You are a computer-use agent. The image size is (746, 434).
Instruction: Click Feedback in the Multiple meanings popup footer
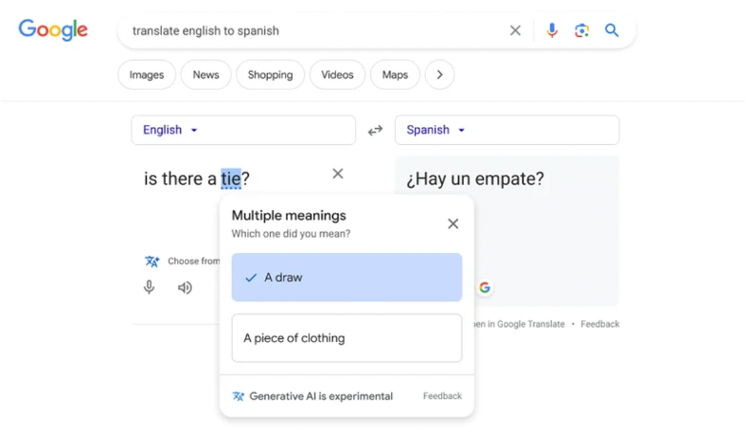(442, 396)
